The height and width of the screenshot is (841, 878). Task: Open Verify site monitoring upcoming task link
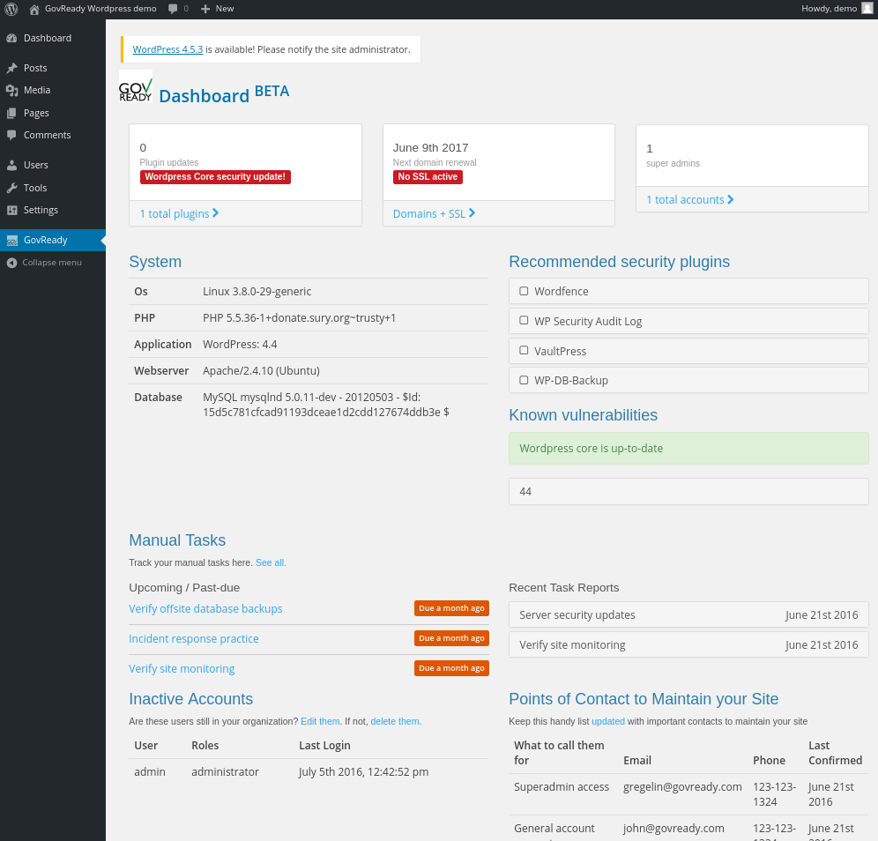tap(182, 668)
